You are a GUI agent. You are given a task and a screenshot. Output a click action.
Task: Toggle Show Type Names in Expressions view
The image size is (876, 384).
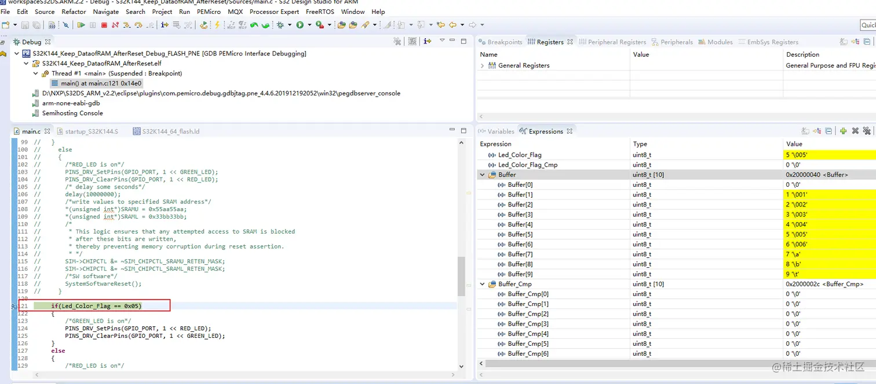tap(805, 131)
